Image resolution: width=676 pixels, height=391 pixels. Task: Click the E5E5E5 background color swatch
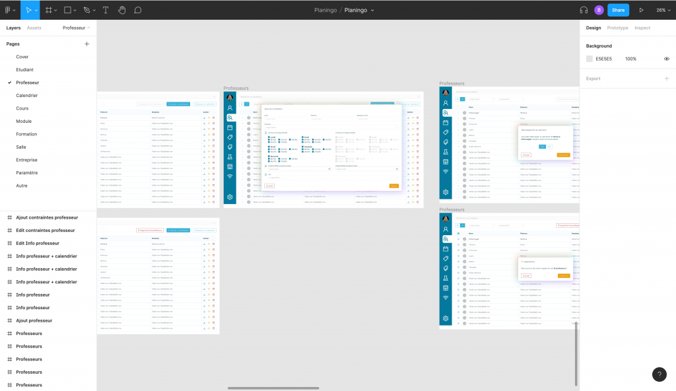click(x=590, y=59)
